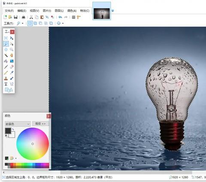Enable Replace selection mode button
The height and width of the screenshot is (182, 206).
pyautogui.click(x=30, y=23)
